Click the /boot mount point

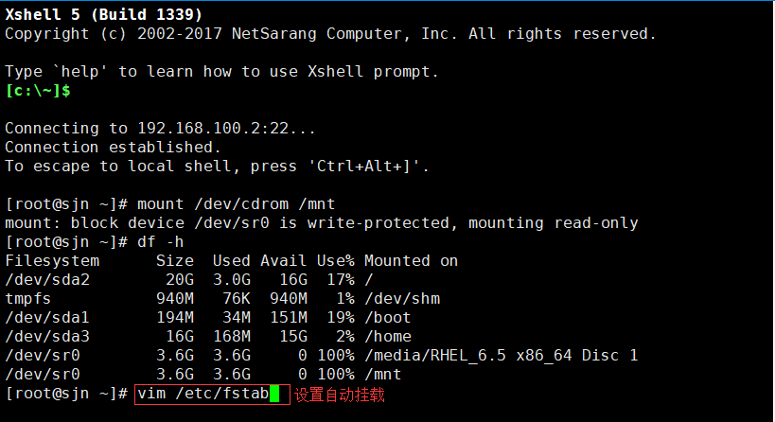pyautogui.click(x=388, y=318)
